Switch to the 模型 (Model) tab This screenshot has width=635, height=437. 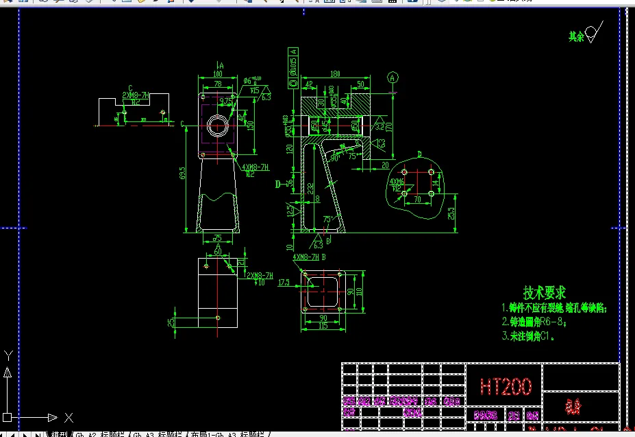click(x=59, y=434)
